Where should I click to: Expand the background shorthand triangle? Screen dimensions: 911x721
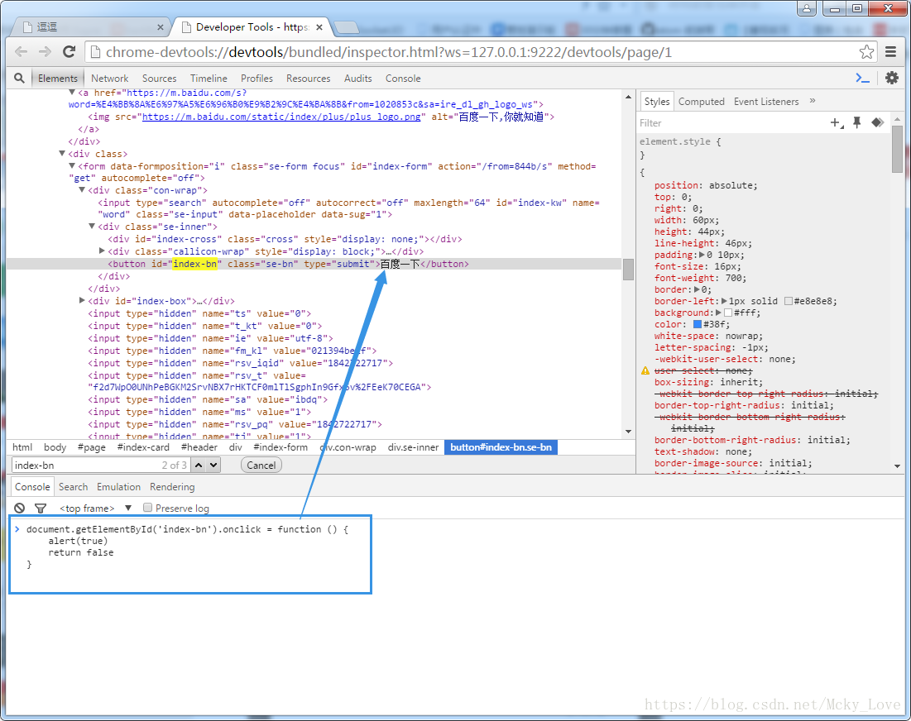[x=719, y=313]
